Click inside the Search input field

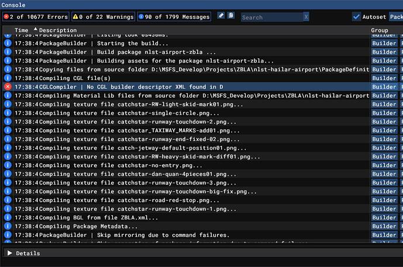pos(271,18)
